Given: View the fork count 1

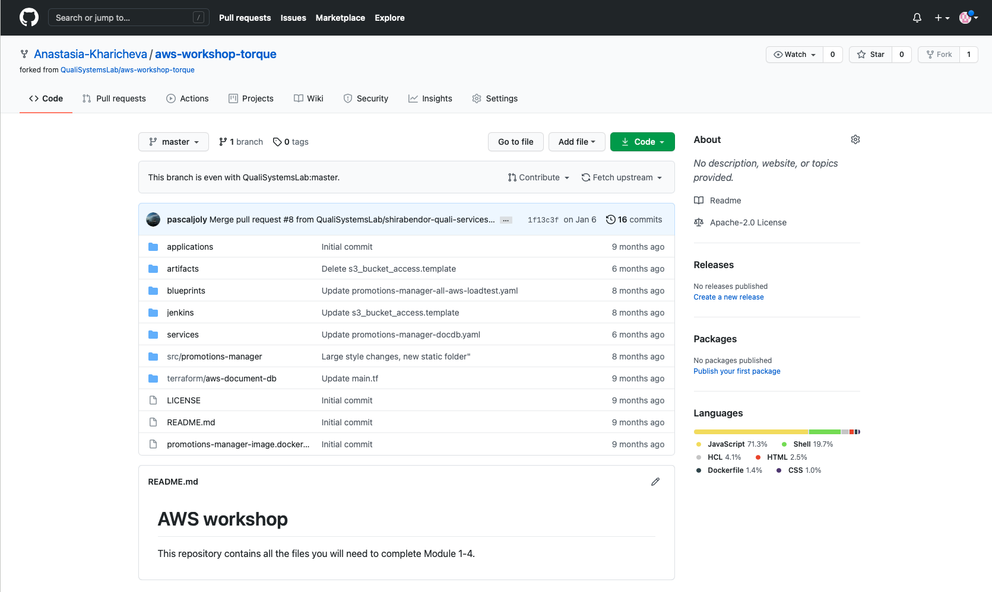Looking at the screenshot, I should (x=969, y=55).
